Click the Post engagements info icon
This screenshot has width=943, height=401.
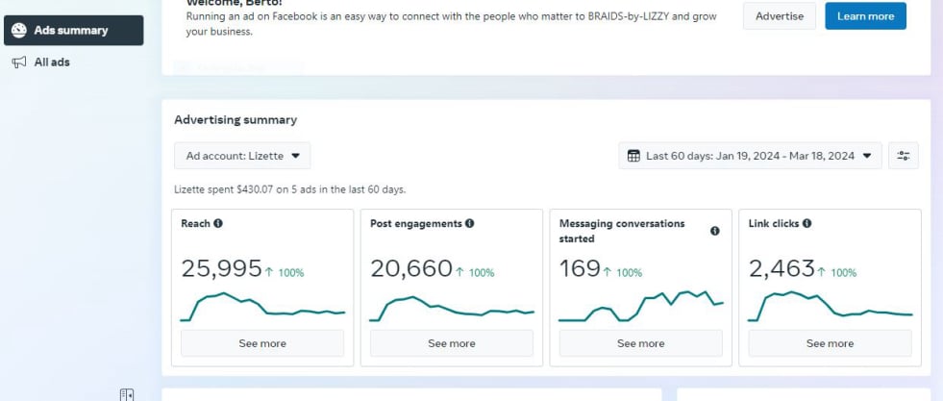coord(469,223)
